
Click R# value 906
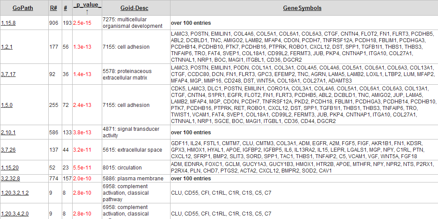[53, 23]
